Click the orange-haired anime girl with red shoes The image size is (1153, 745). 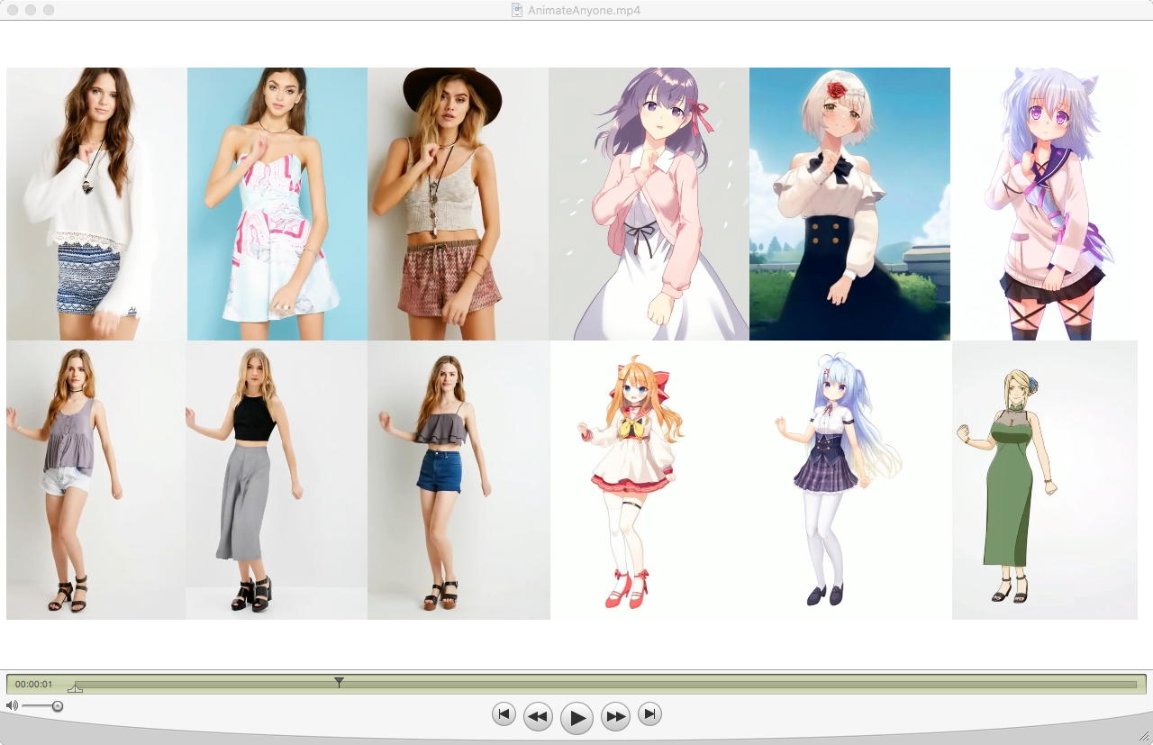[x=632, y=479]
